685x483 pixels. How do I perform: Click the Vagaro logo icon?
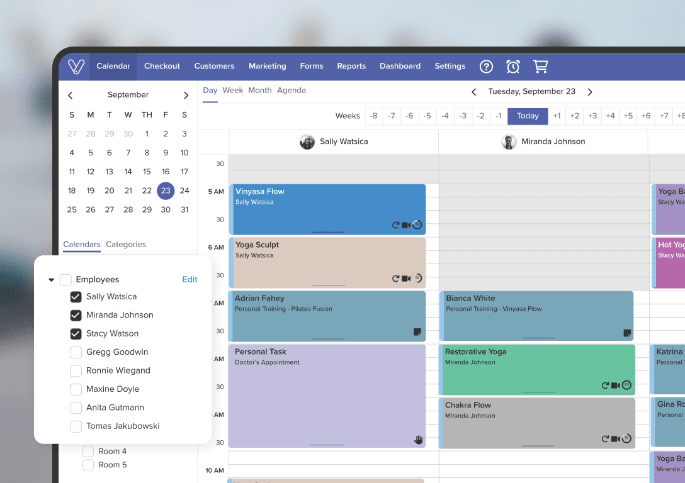[76, 67]
